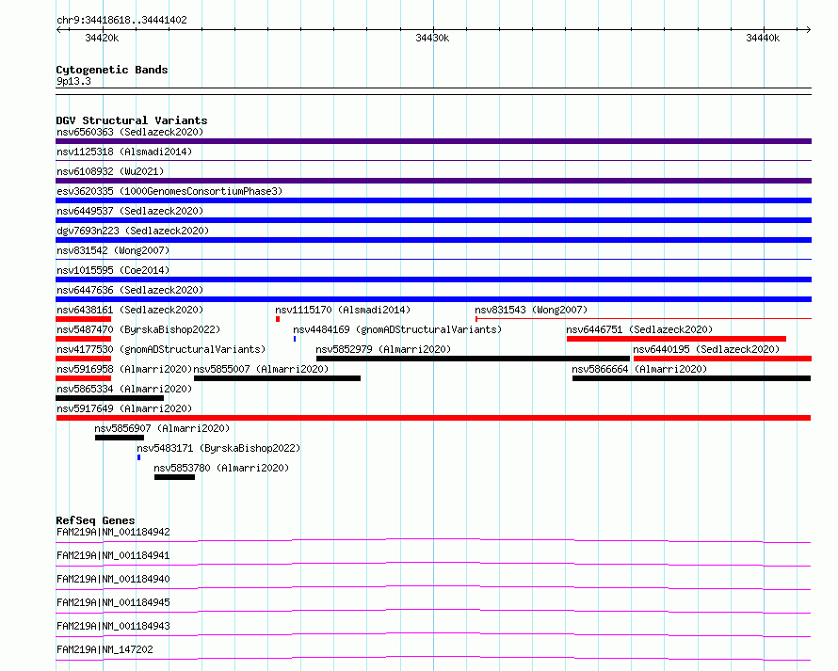Image resolution: width=838 pixels, height=671 pixels.
Task: Open nsv5853780 (Almarri2020) label
Action: pyautogui.click(x=221, y=468)
